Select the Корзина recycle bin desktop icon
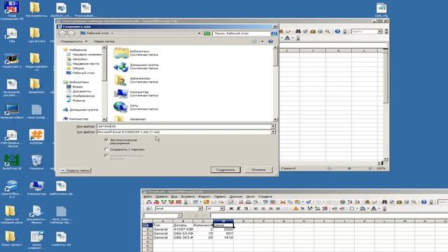Image resolution: width=448 pixels, height=252 pixels. tap(36, 162)
